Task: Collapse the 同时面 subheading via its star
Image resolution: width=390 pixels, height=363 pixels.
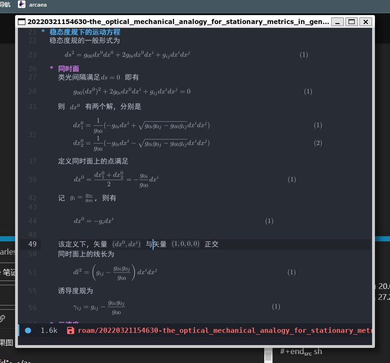Action: (x=52, y=69)
